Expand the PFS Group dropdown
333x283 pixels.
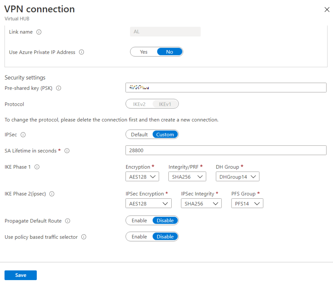coord(247,204)
